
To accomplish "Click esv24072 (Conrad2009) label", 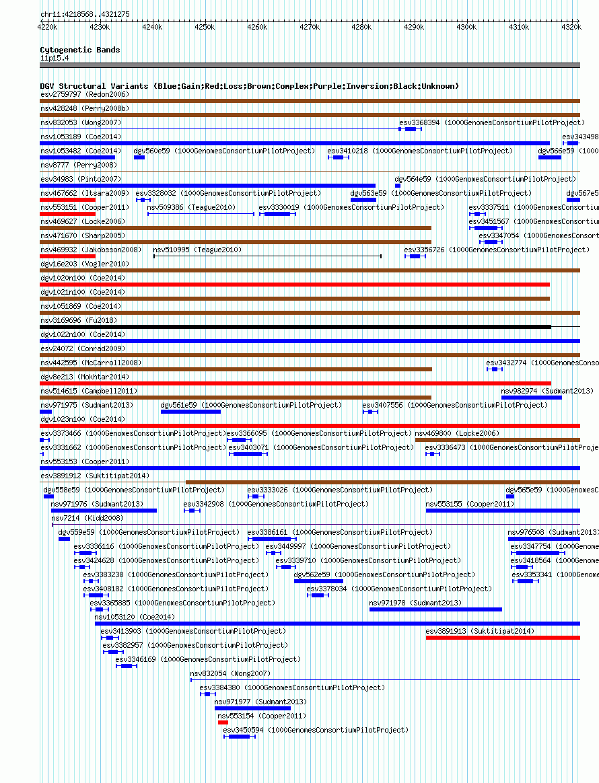I will click(82, 348).
